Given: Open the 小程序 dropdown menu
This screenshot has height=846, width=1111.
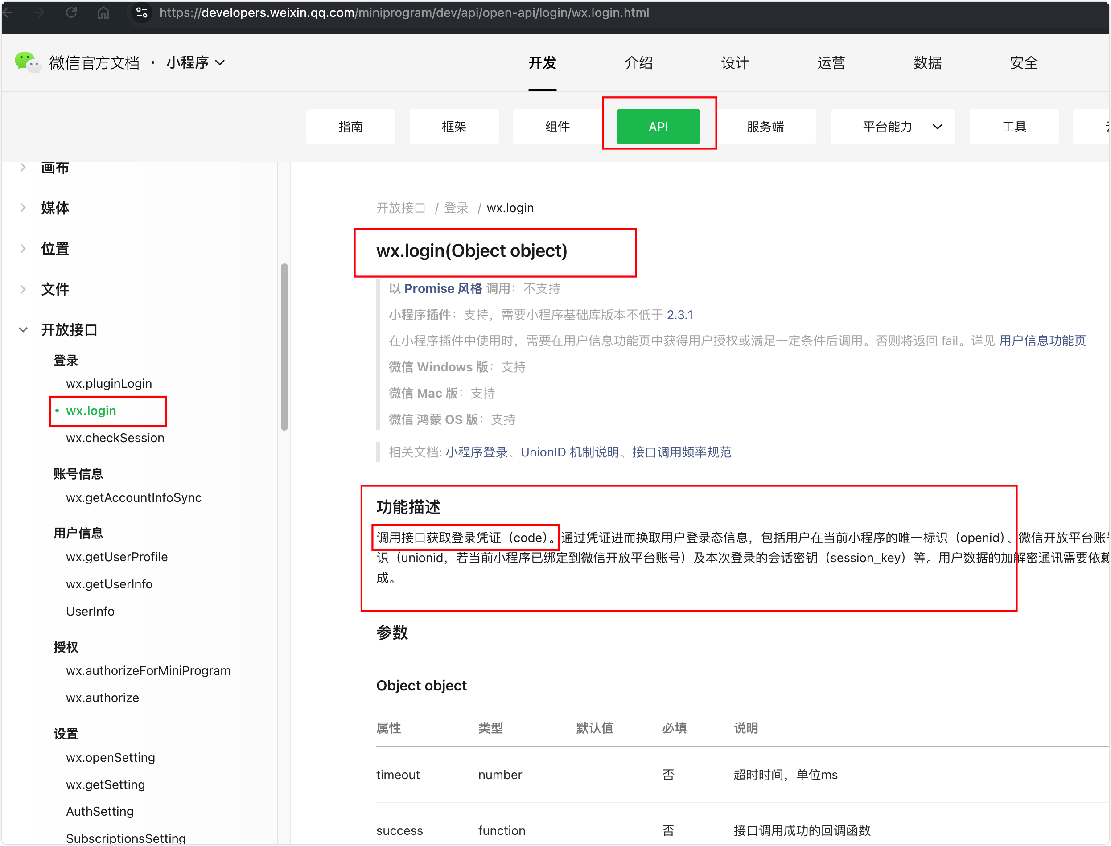Looking at the screenshot, I should [x=196, y=62].
